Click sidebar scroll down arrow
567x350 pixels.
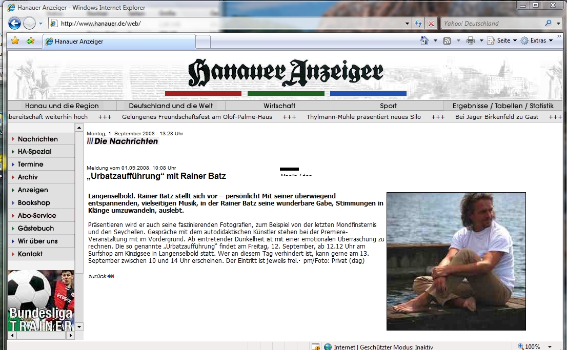point(79,326)
